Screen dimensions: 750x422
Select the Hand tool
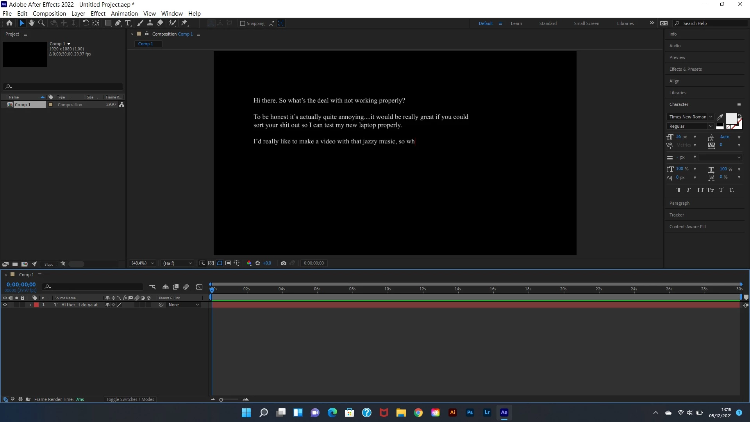point(32,23)
